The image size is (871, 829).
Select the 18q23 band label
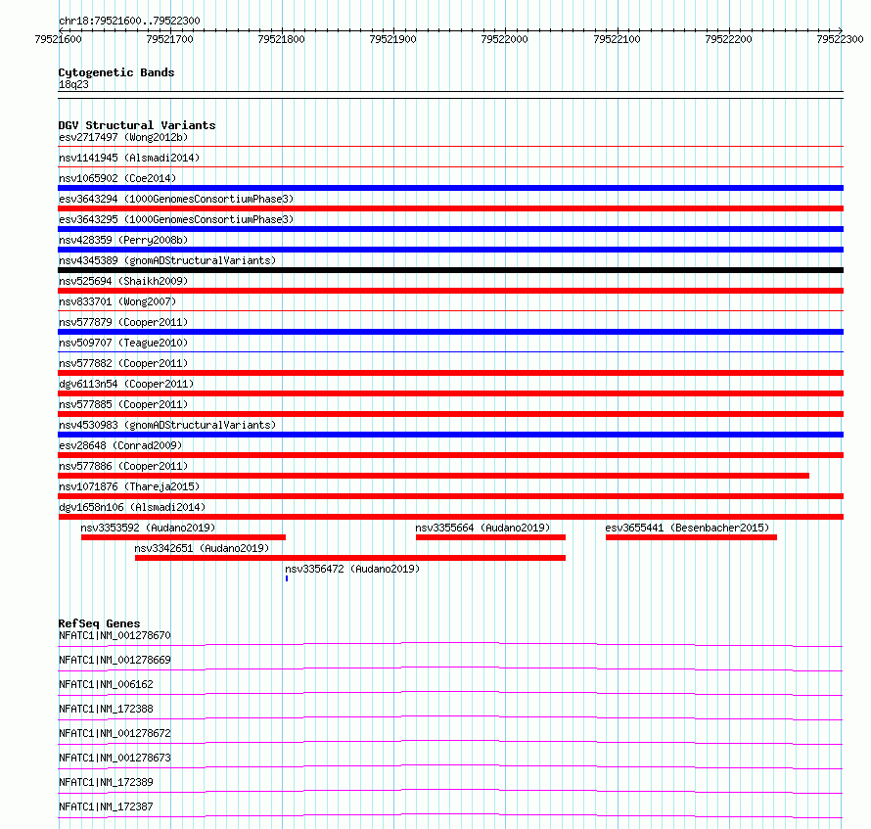coord(73,84)
